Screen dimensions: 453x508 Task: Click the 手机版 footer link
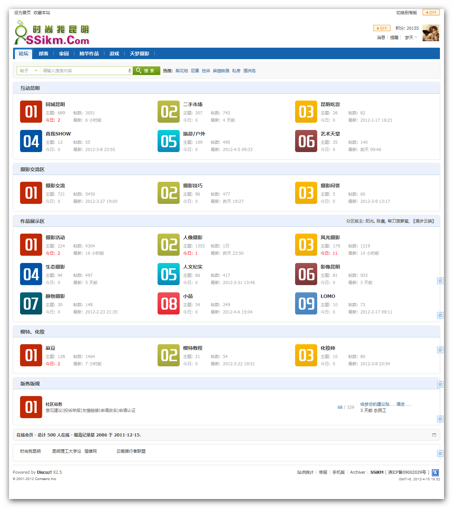click(339, 472)
